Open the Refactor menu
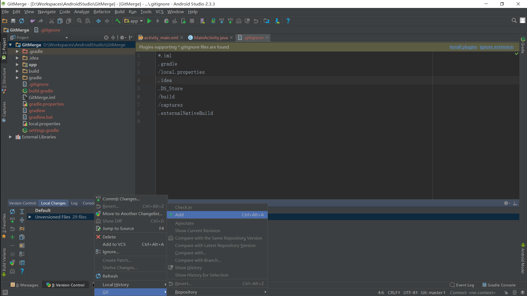The image size is (527, 296). tap(102, 12)
